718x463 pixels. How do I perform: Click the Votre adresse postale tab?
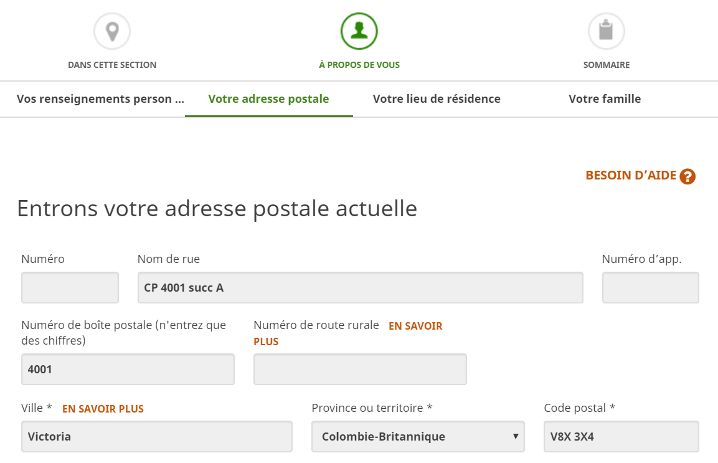(x=268, y=98)
